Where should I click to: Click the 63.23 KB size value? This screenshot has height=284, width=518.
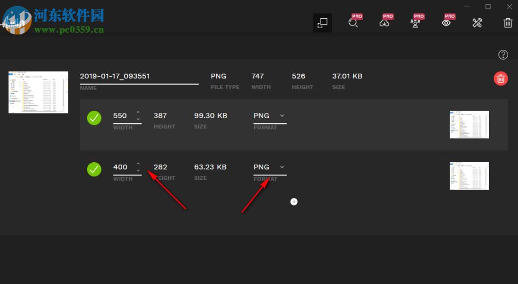pyautogui.click(x=210, y=167)
